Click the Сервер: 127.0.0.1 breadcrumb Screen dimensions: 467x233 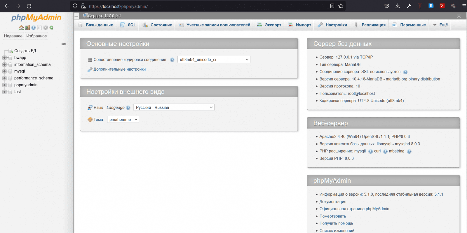point(104,16)
